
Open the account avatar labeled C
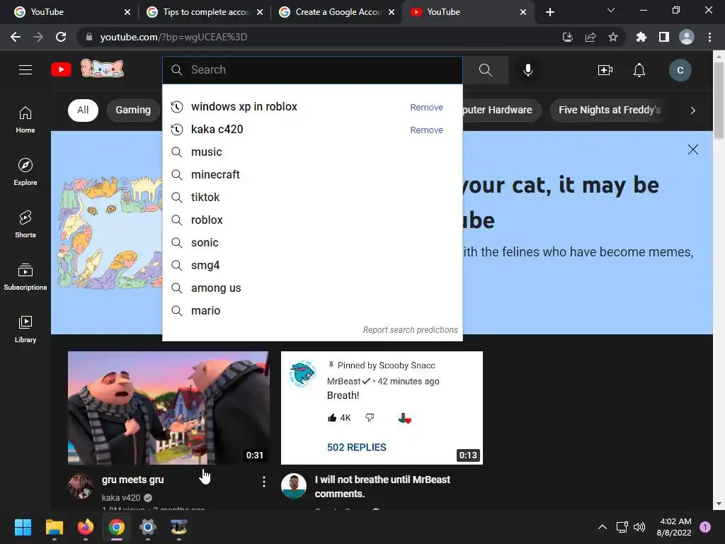coord(680,70)
